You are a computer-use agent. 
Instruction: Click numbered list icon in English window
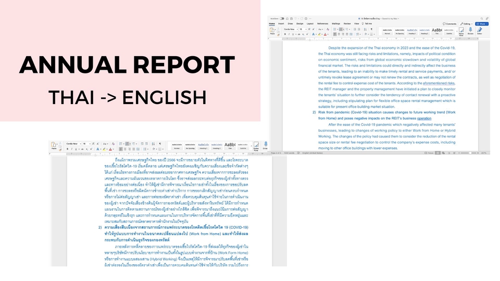click(x=341, y=29)
